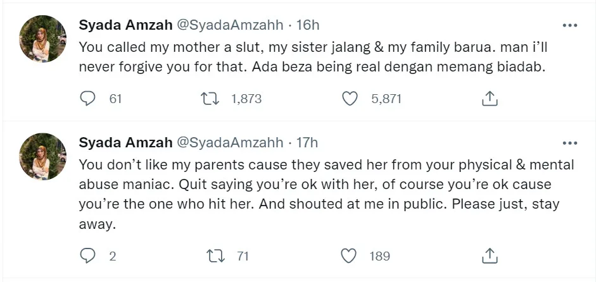Open more options menu on 17h tweet
This screenshot has height=282, width=596.
click(x=569, y=143)
